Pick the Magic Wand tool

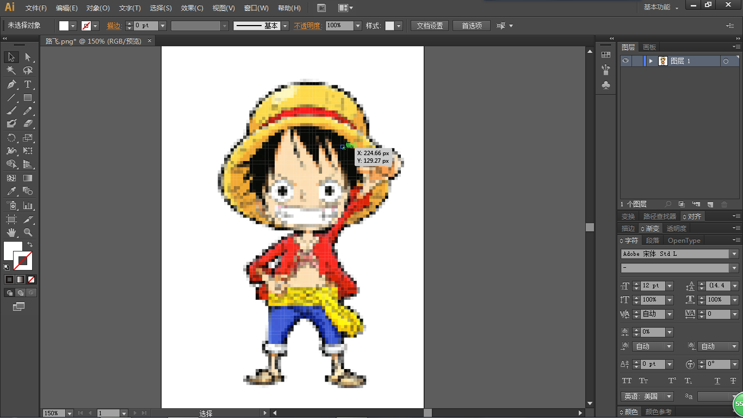(11, 71)
